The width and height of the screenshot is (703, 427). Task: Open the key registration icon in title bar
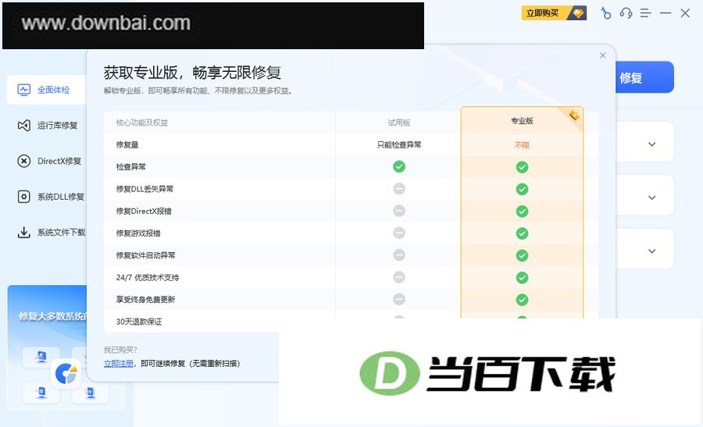(605, 13)
